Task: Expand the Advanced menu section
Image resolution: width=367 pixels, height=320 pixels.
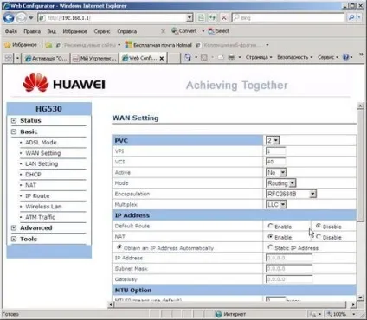Action: coord(14,228)
